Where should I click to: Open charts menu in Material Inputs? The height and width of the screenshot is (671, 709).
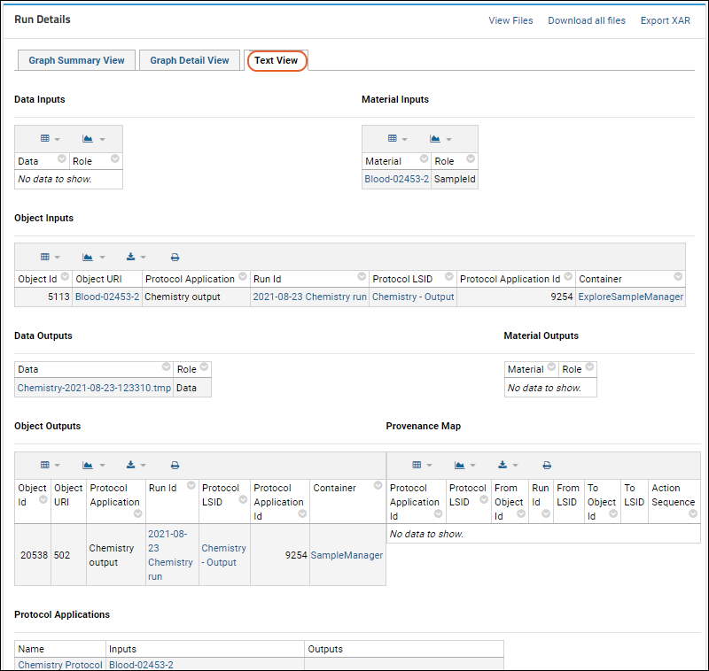[440, 139]
